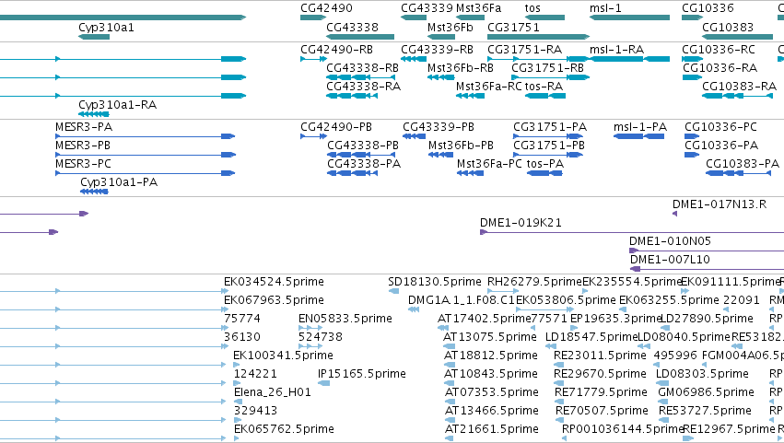Select protein Mst36Fb-PB
This screenshot has width=784, height=443.
tap(461, 146)
